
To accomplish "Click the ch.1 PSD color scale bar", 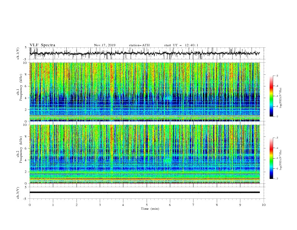I will tap(271, 96).
